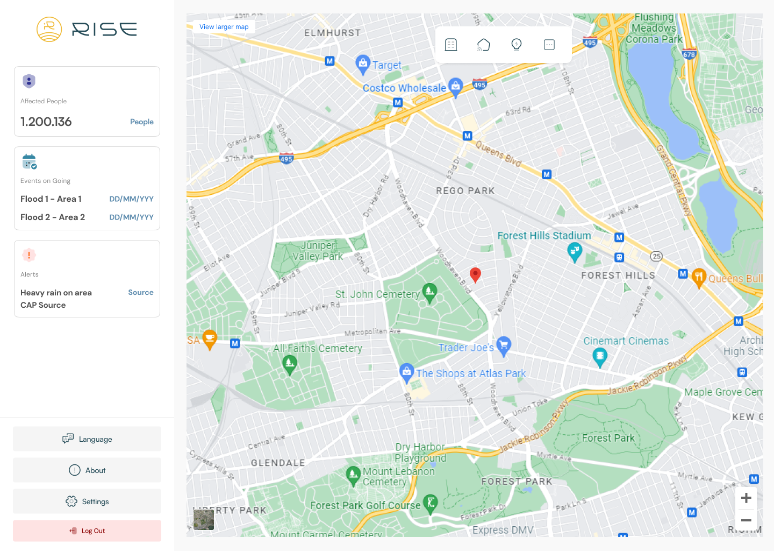
Task: Open the buildings view icon in map toolbar
Action: click(451, 45)
